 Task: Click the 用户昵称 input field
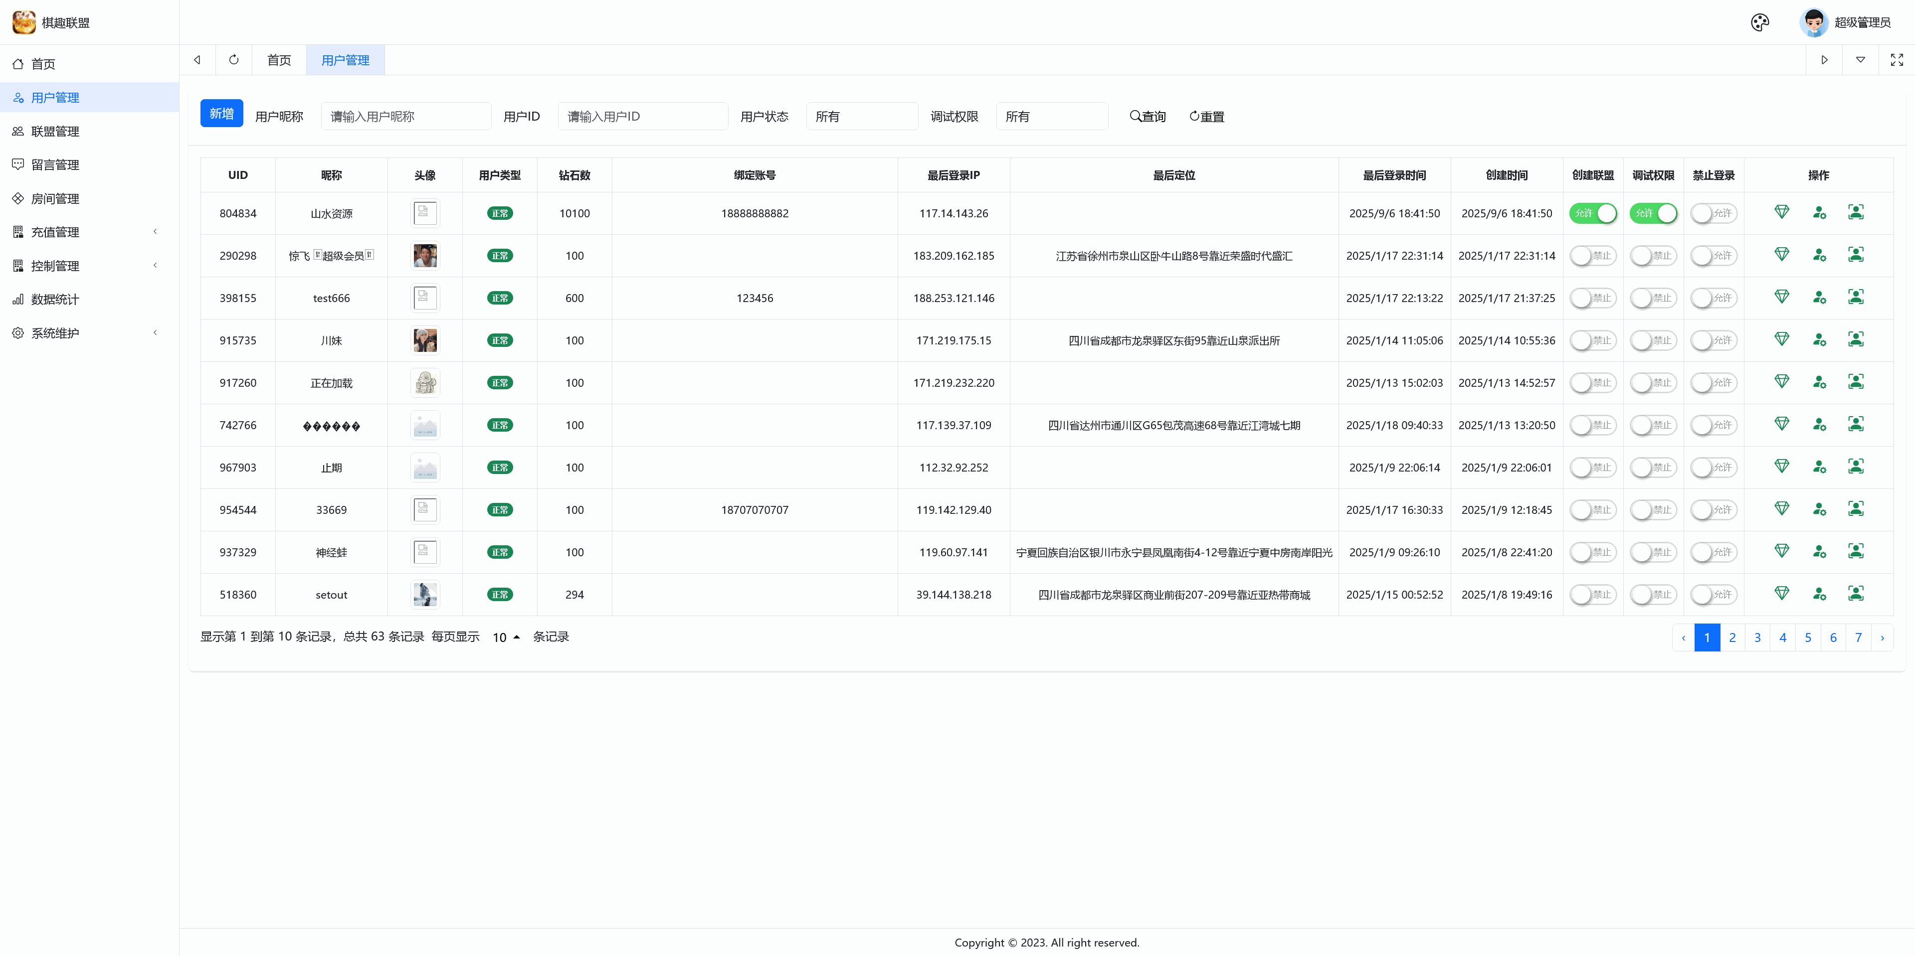pyautogui.click(x=405, y=117)
